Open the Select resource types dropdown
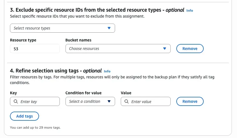This screenshot has height=138, width=237. [62, 28]
